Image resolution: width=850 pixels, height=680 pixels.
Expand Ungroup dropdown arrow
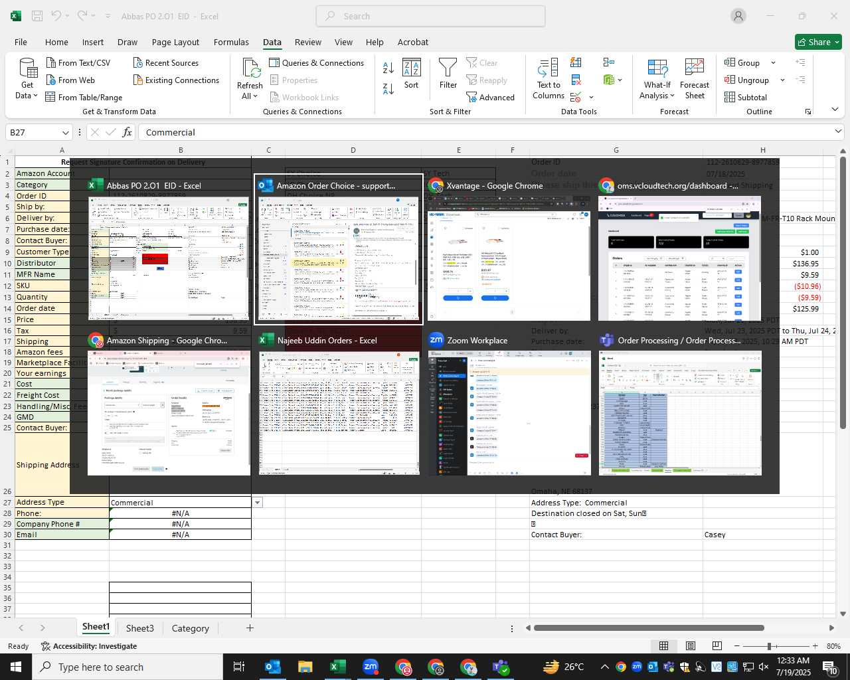[x=782, y=80]
